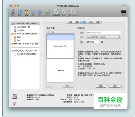Click the Verify microscope toolbar icon
Screen dimensions: 135x117
point(13,11)
